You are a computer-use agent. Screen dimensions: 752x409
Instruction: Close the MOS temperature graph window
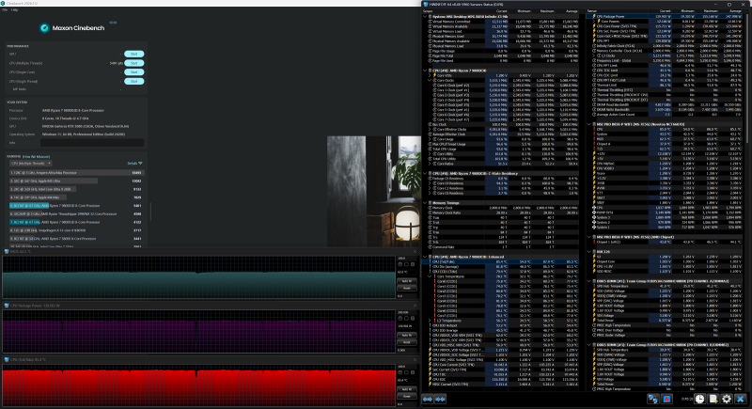click(x=415, y=251)
